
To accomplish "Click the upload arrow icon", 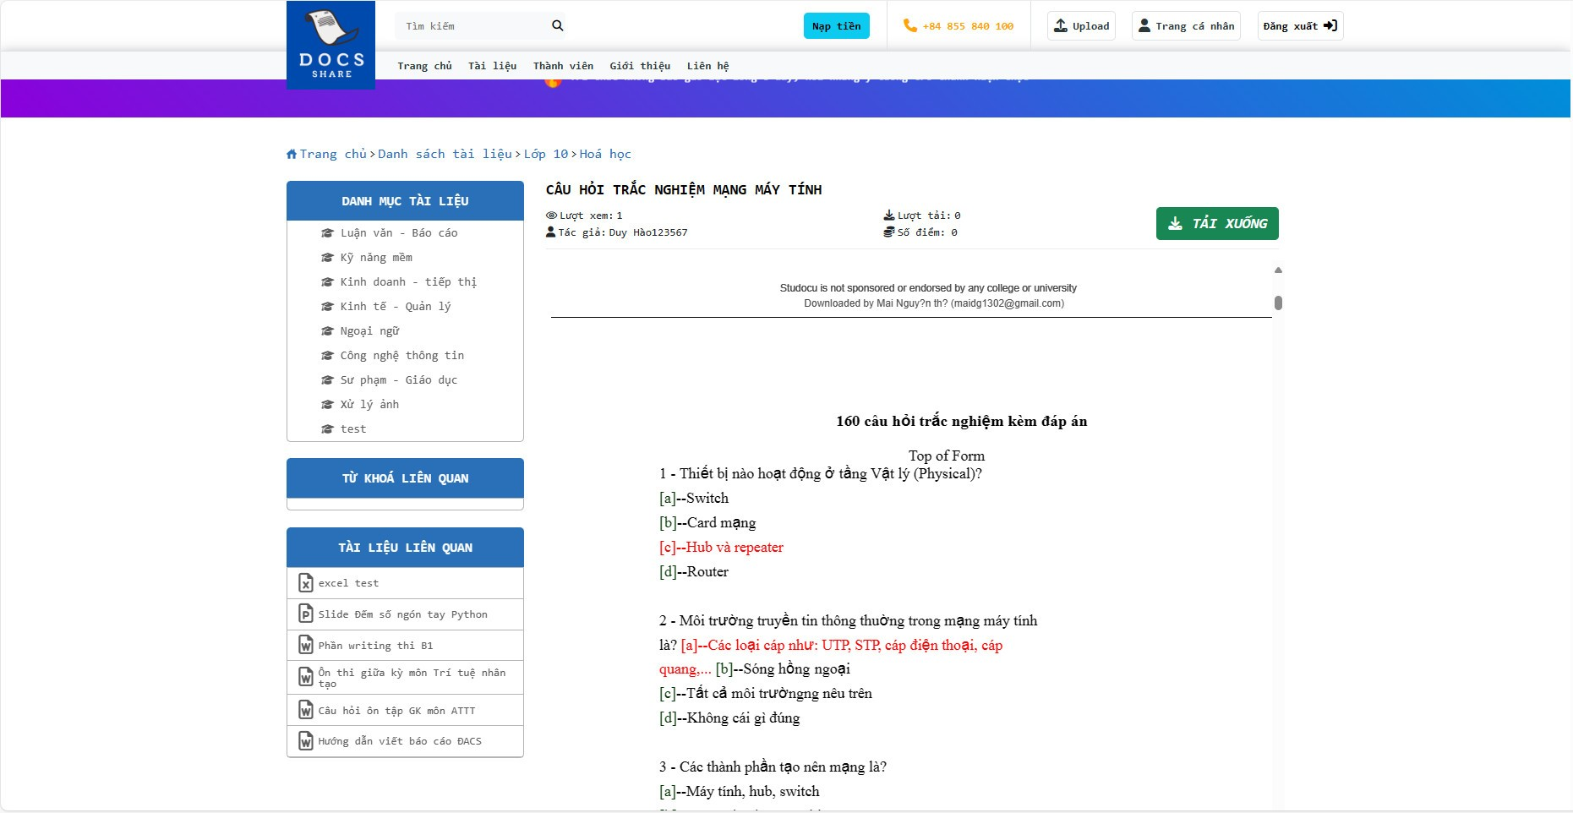I will pos(1061,25).
